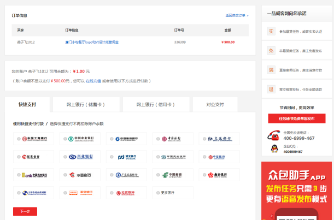Viewport: 334px width, 220px height.
Task: Click 返回修改订单 link
Action: 236,15
